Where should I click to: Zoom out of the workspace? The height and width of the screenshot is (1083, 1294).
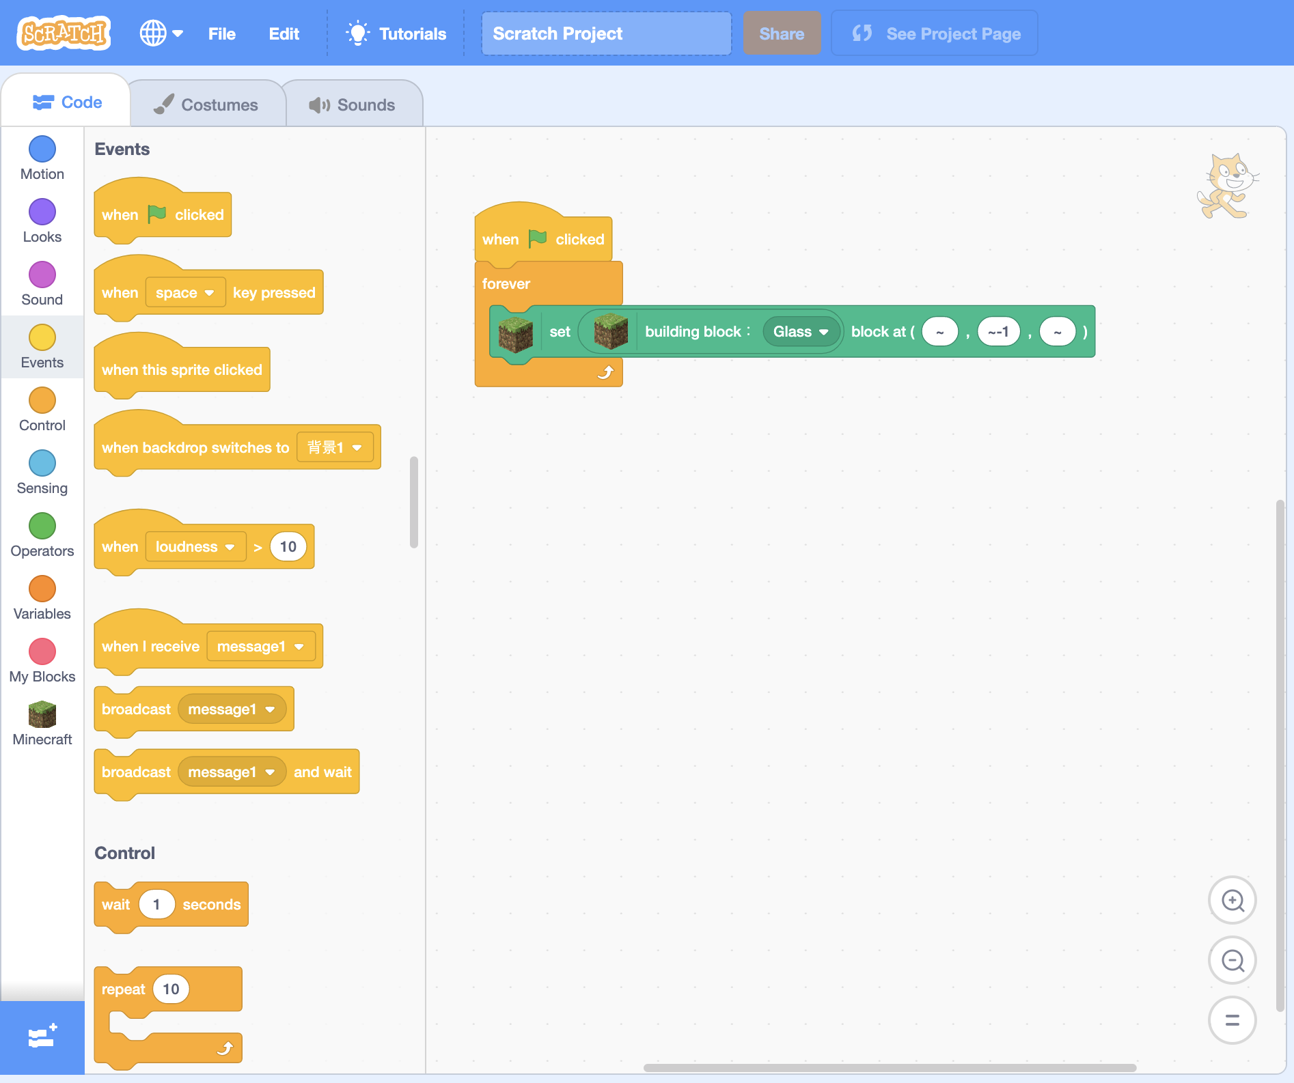tap(1232, 961)
